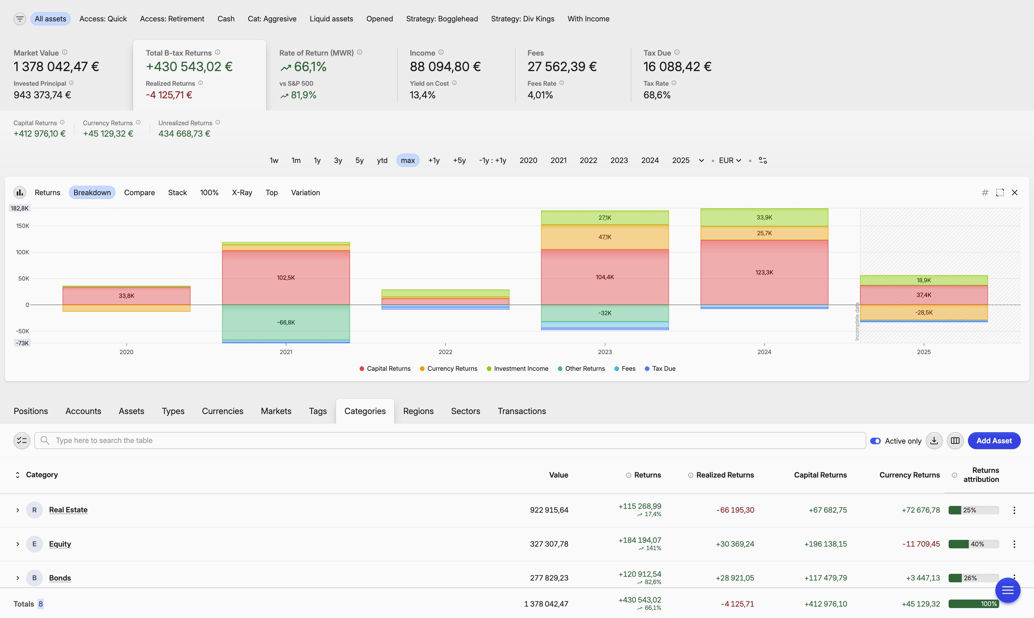
Task: Click the checklist icon left of search
Action: pos(22,441)
